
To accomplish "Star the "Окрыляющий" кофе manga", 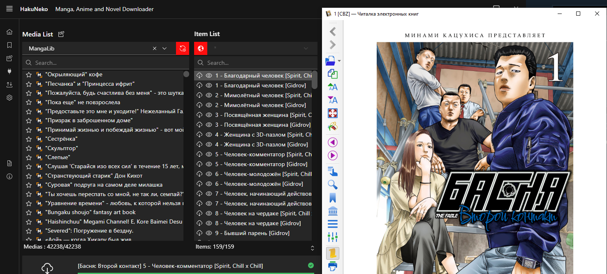I will 29,75.
